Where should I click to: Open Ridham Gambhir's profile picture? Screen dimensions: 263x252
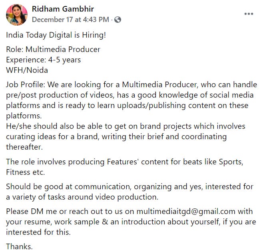17,14
